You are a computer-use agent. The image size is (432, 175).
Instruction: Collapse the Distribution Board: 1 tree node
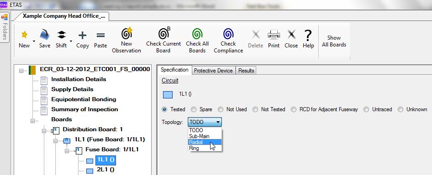click(44, 131)
